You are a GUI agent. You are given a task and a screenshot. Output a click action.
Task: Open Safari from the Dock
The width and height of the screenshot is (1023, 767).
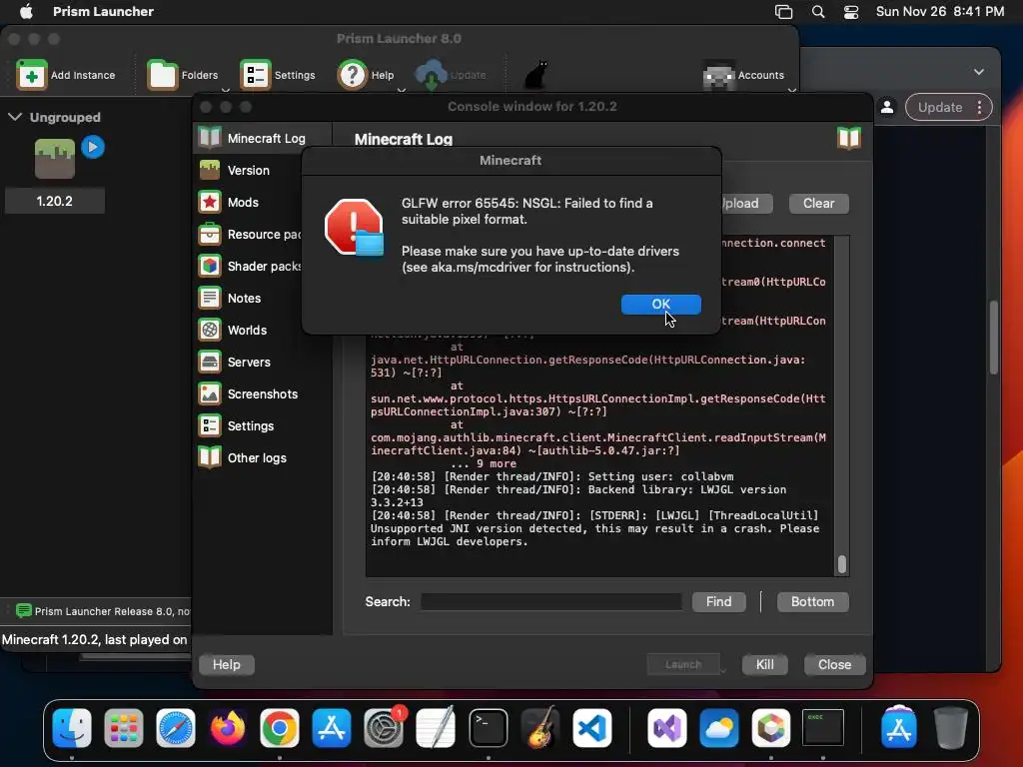coord(176,728)
